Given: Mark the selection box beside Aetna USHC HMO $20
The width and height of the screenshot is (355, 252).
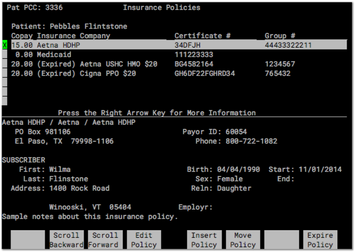Looking at the screenshot, I should point(5,64).
